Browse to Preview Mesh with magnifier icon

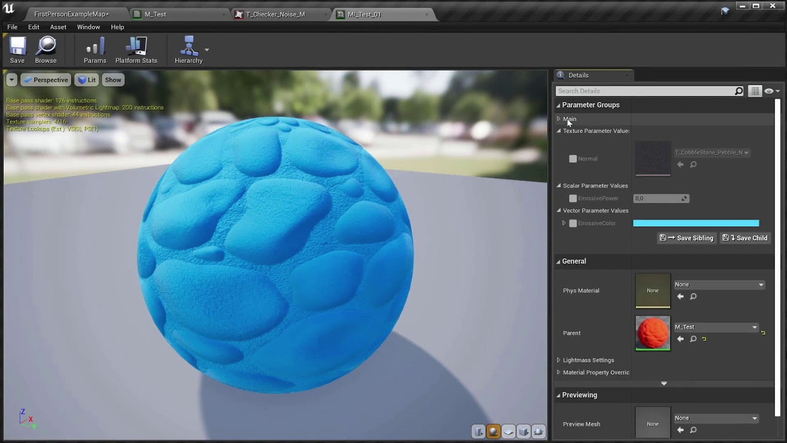click(693, 430)
